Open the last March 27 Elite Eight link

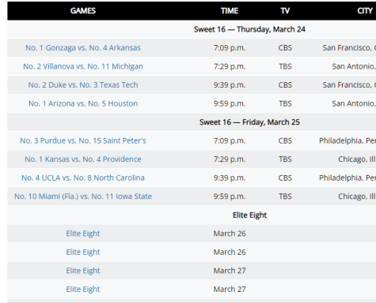coord(83,290)
